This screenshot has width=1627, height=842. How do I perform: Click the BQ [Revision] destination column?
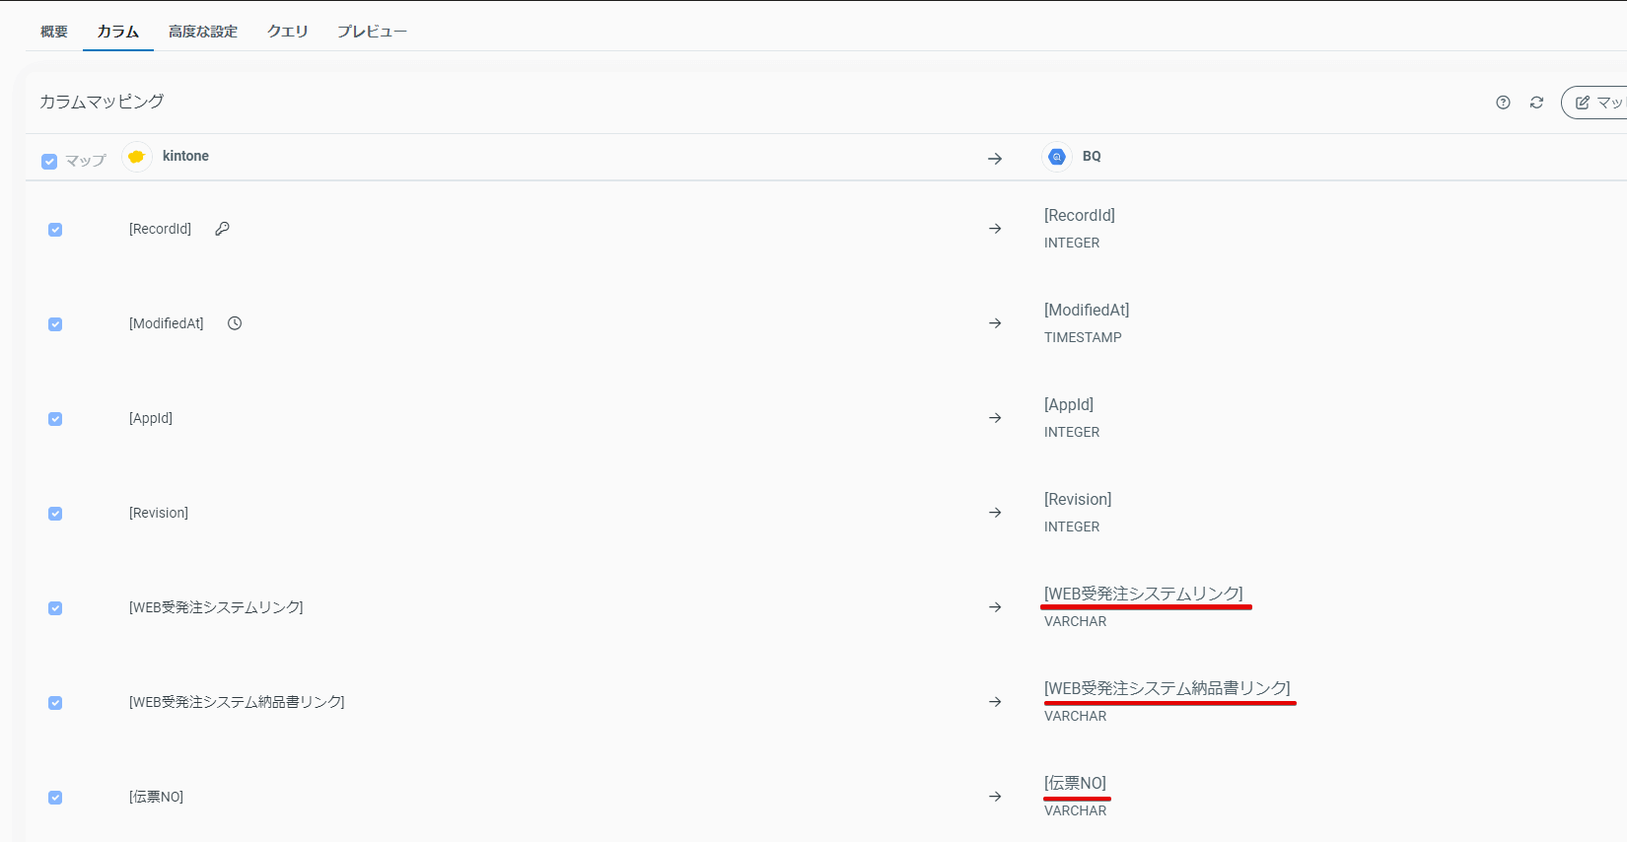tap(1078, 499)
